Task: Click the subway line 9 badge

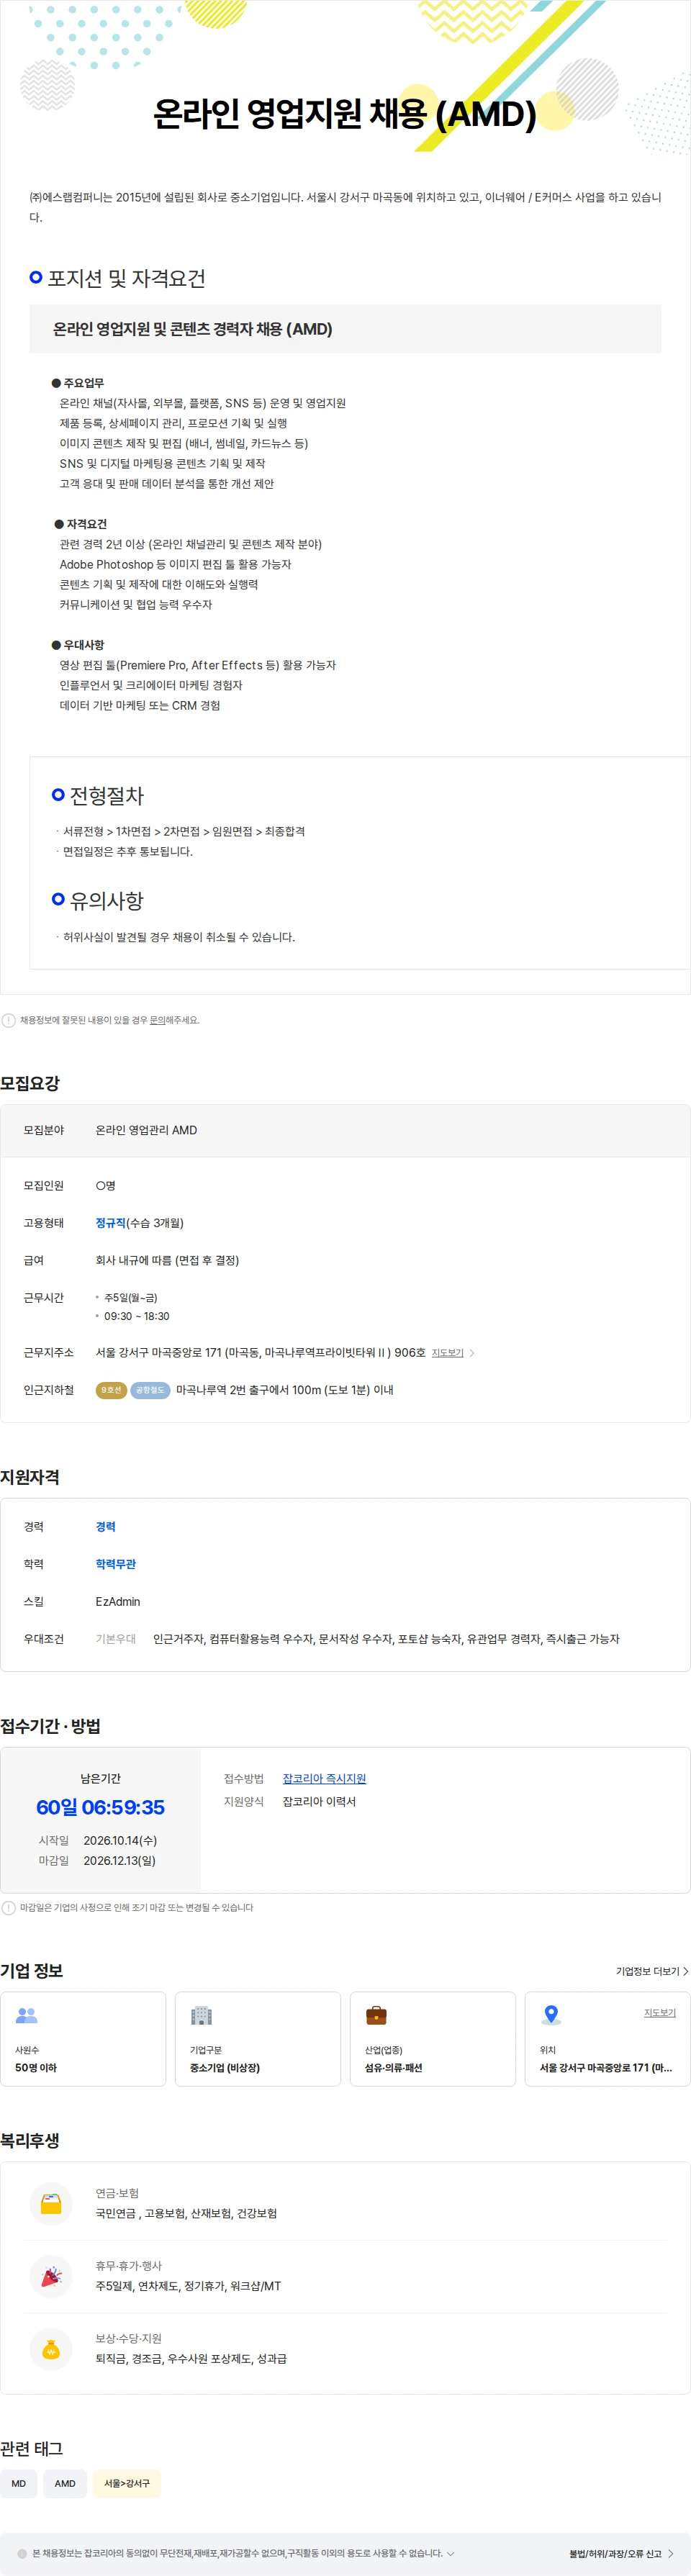Action: (x=111, y=1390)
